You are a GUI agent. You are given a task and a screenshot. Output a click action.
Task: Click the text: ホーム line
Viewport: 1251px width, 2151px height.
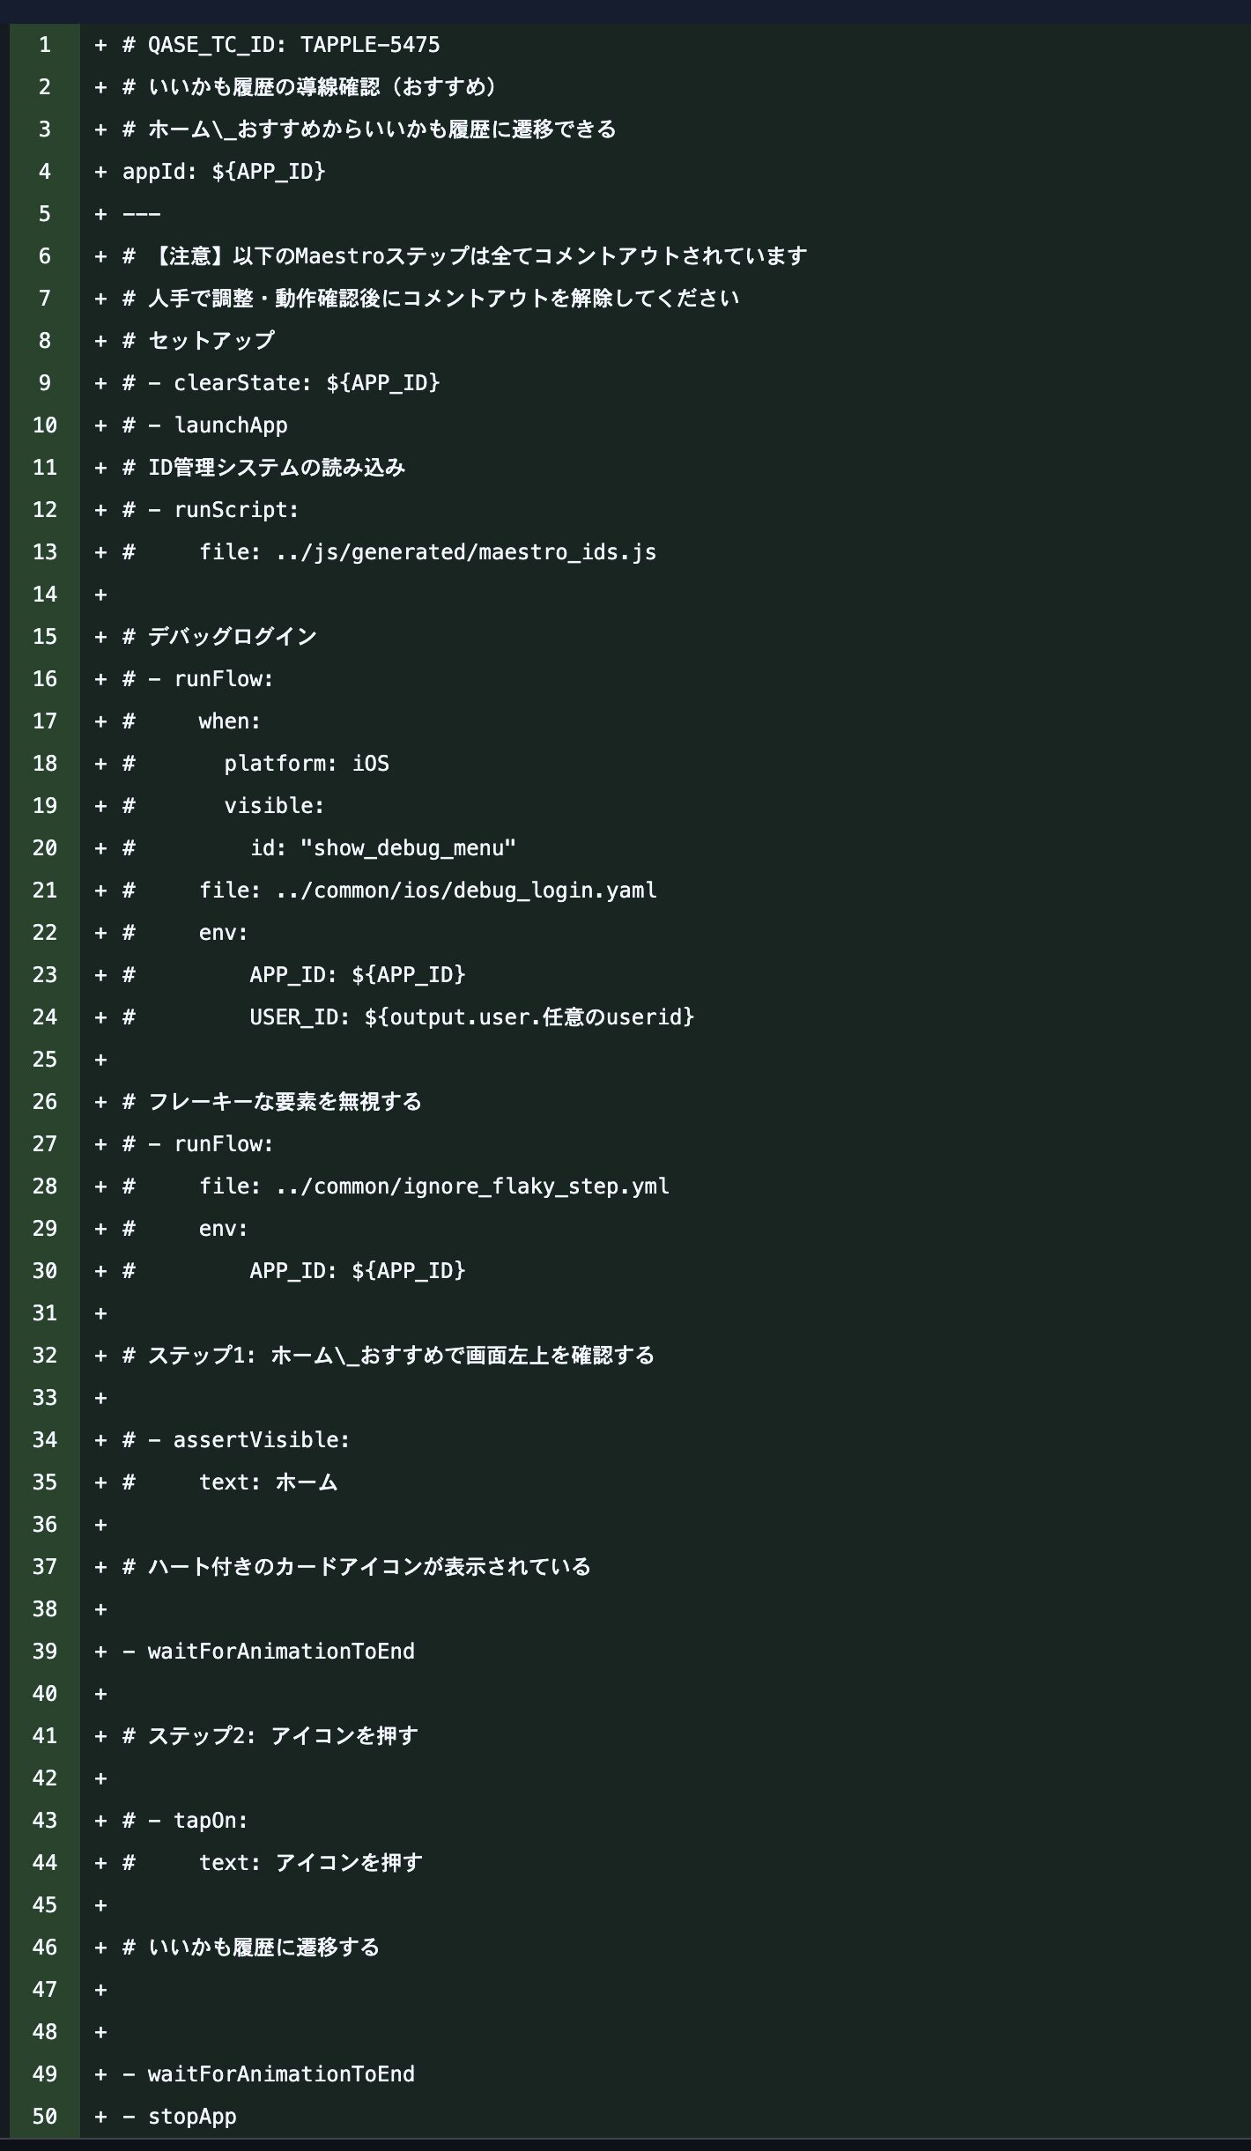click(268, 1482)
